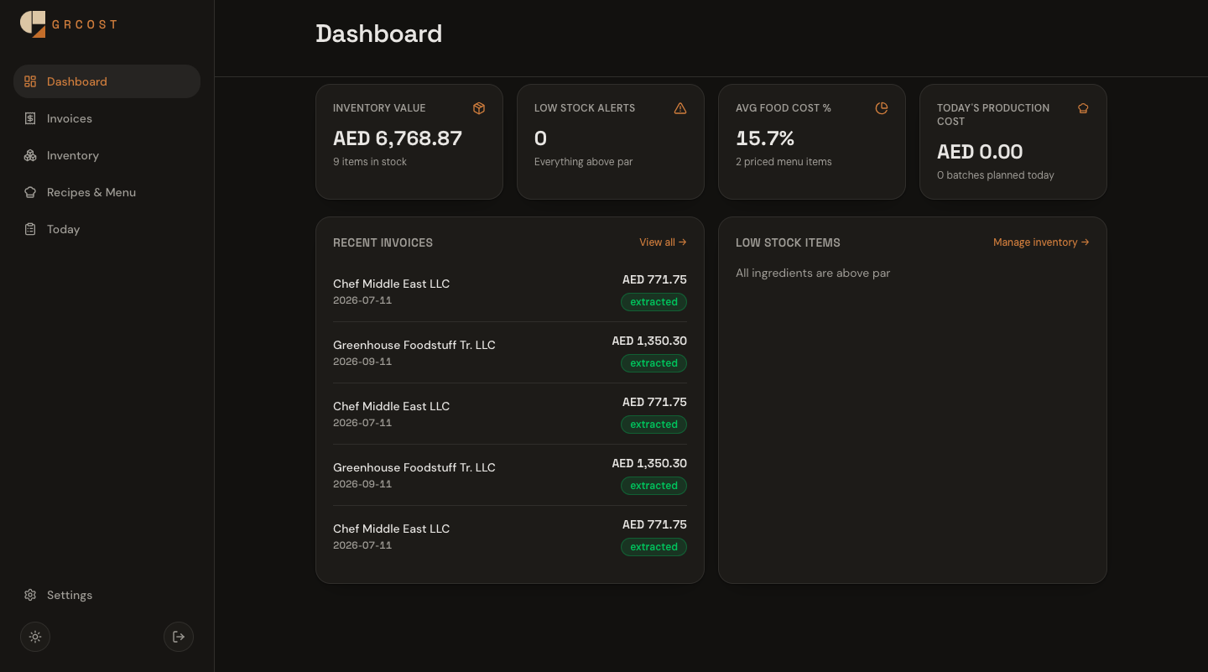The height and width of the screenshot is (672, 1208).
Task: Click the View all invoices link
Action: pyautogui.click(x=663, y=242)
